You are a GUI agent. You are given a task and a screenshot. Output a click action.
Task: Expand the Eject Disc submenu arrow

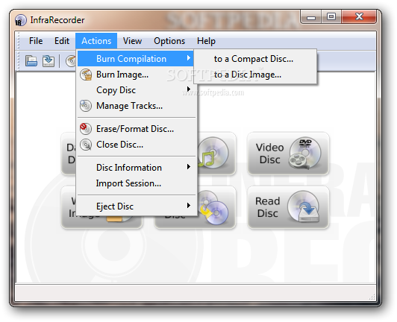pyautogui.click(x=188, y=206)
